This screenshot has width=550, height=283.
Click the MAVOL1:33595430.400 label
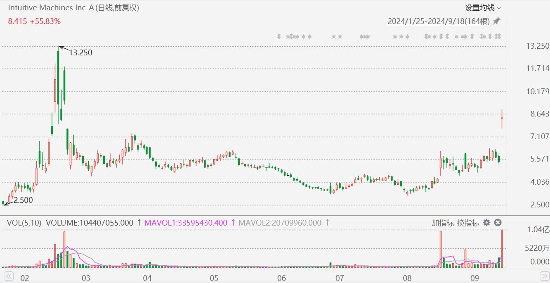click(x=186, y=223)
